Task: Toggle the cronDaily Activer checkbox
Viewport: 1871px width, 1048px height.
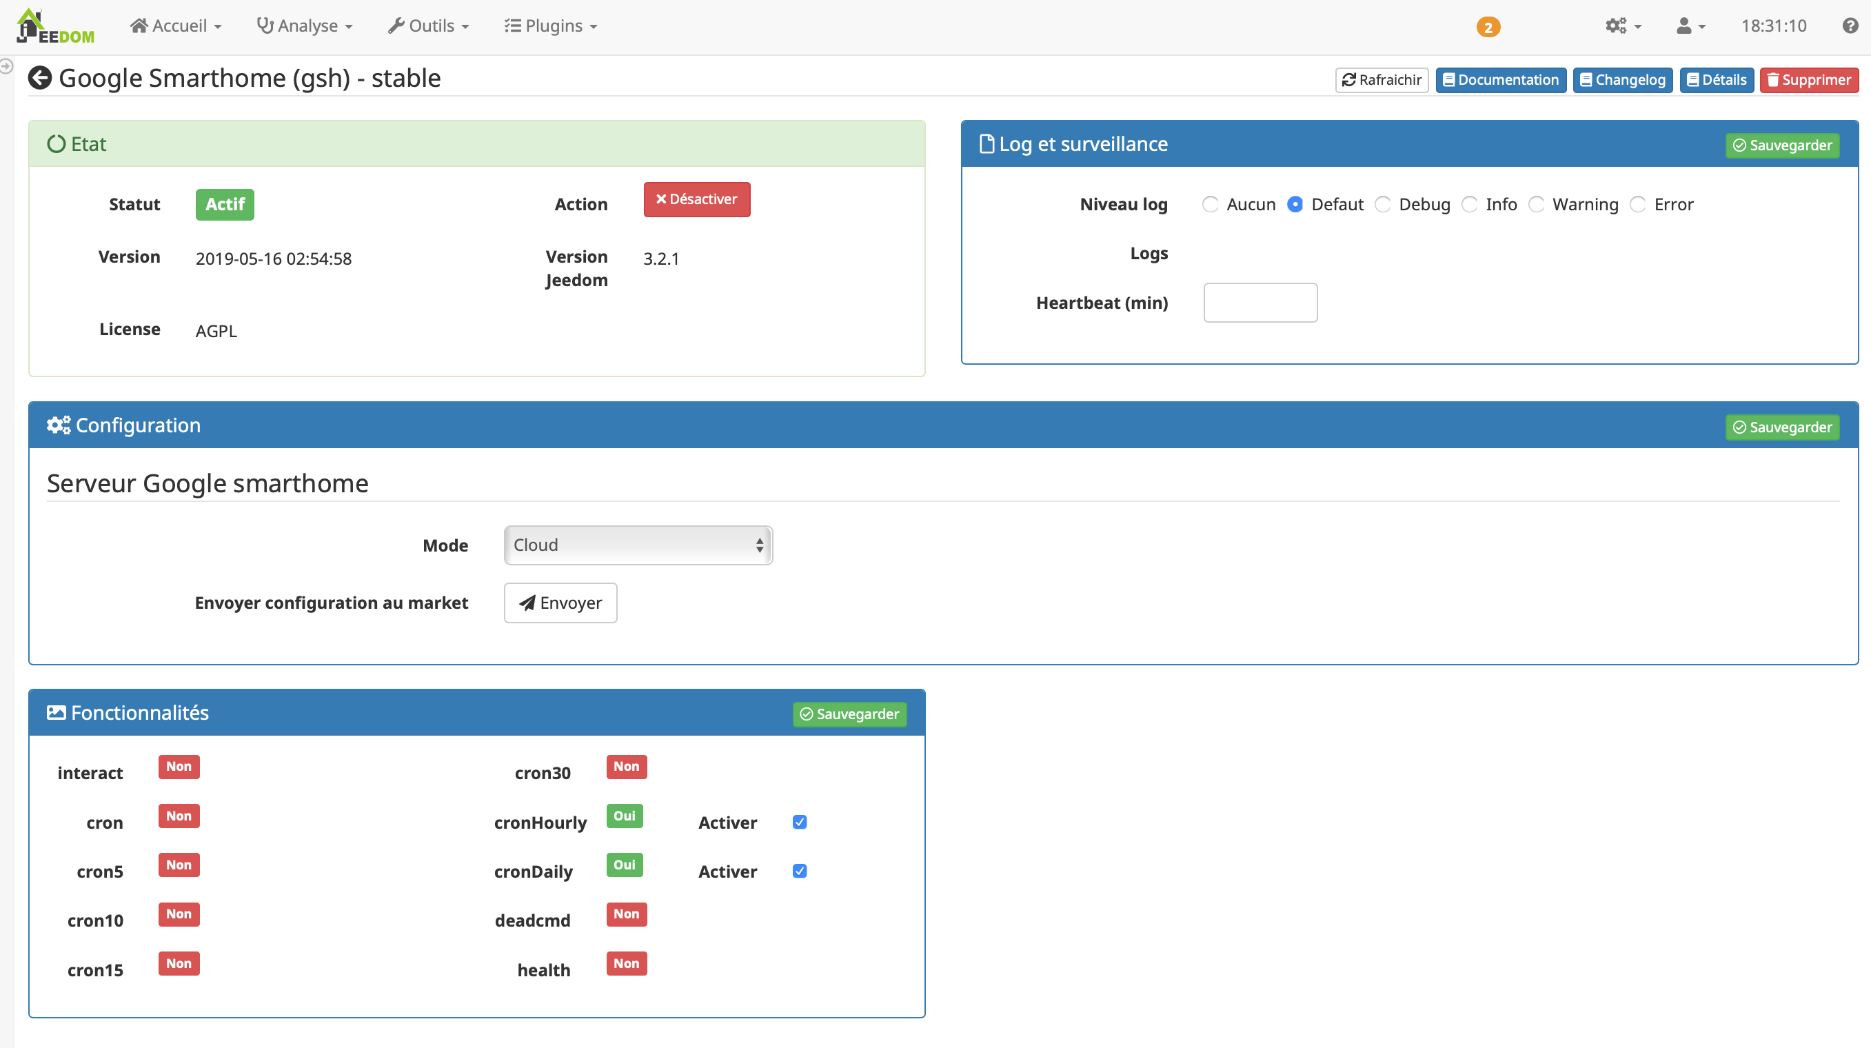Action: click(x=800, y=871)
